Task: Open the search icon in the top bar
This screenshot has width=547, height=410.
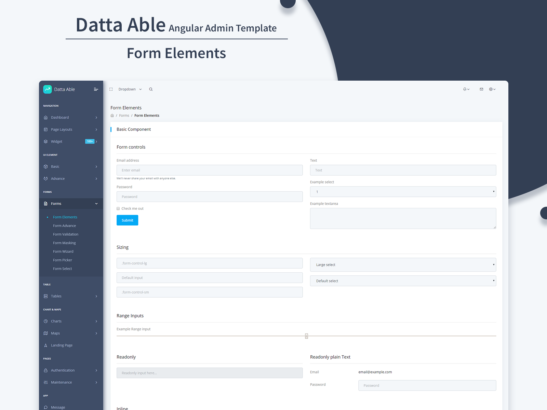Action: (x=151, y=89)
